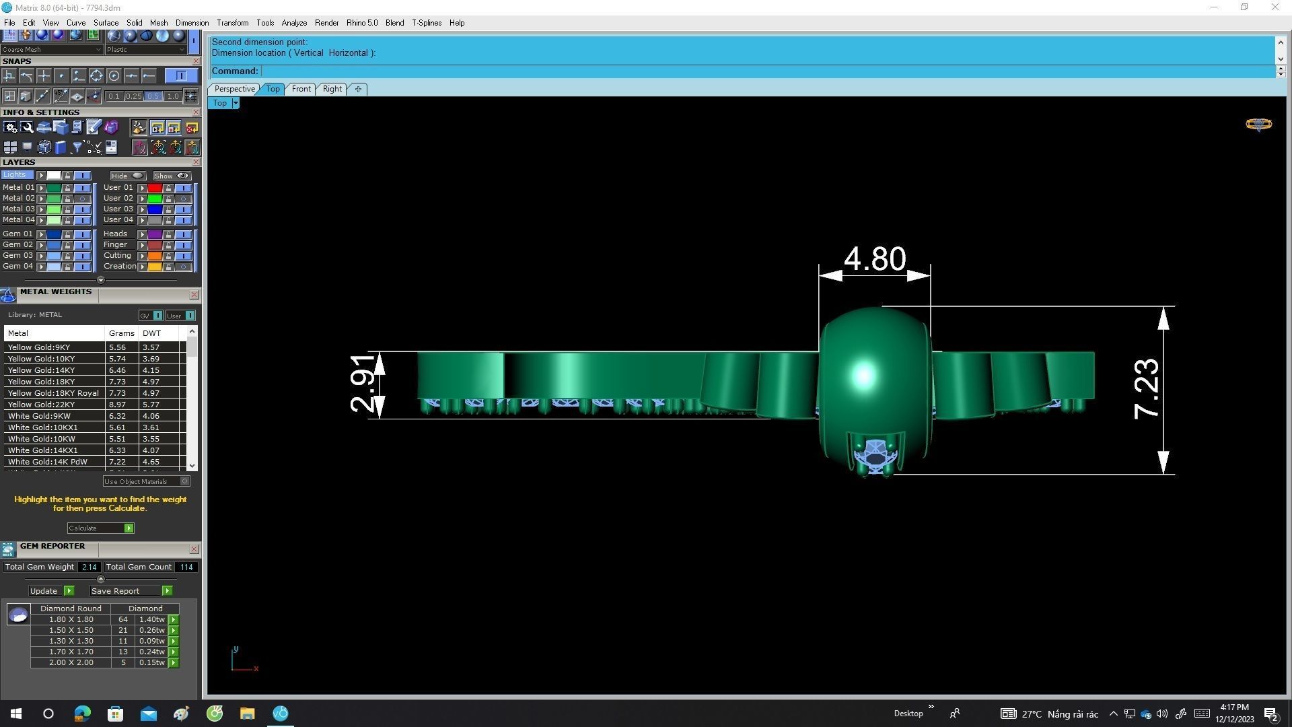Switch to the Perspective viewport tab
The height and width of the screenshot is (727, 1292).
(234, 89)
